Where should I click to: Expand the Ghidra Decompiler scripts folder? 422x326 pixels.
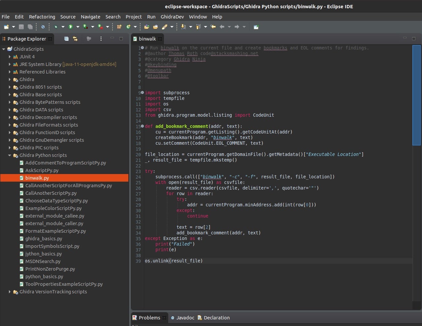[x=10, y=117]
